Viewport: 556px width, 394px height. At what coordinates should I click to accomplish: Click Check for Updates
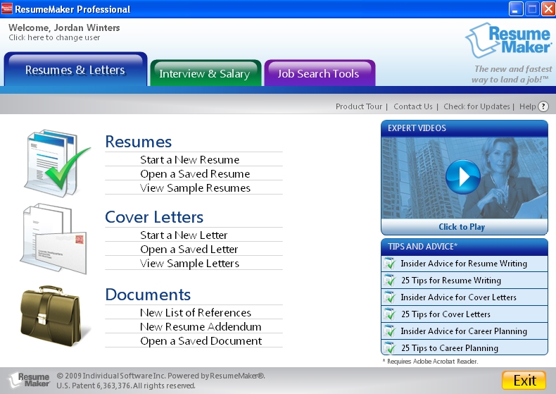476,106
